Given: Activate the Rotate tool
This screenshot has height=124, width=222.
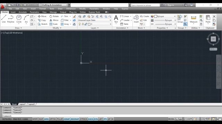Looking at the screenshot, I should pyautogui.click(x=54, y=16).
